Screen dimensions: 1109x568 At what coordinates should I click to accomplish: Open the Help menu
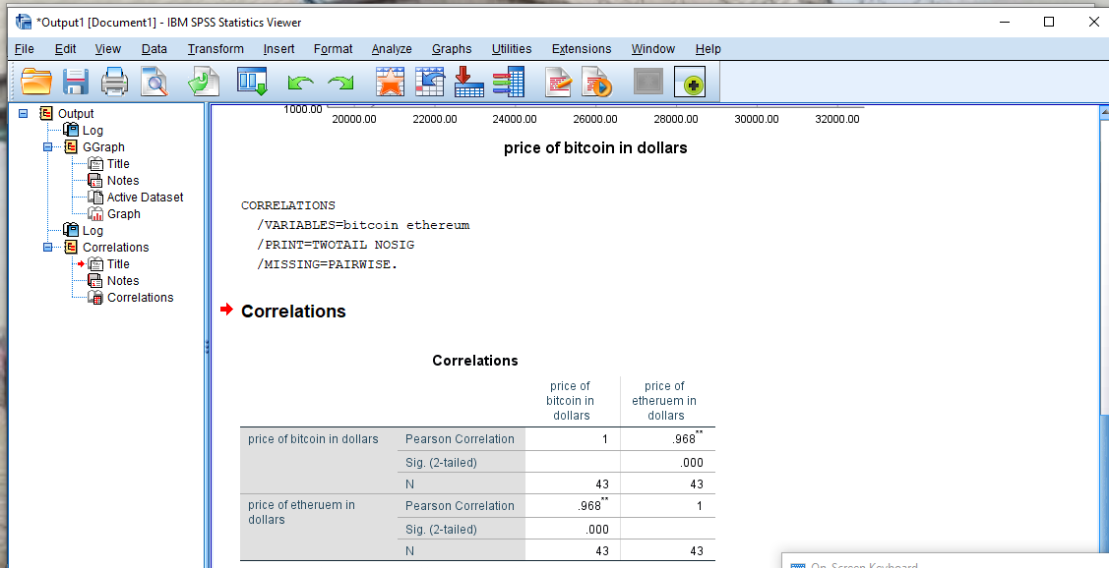(708, 49)
